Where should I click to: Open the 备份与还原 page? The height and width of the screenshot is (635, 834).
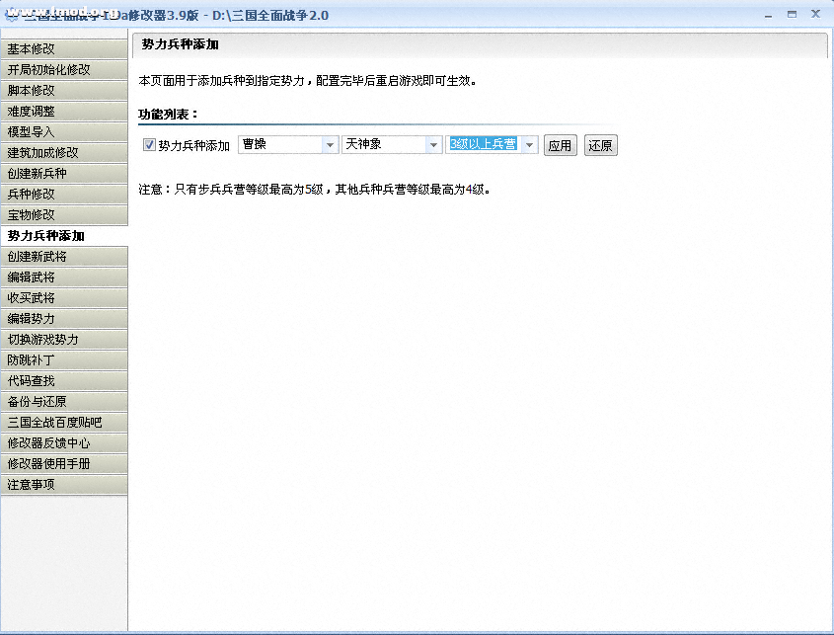pos(64,402)
